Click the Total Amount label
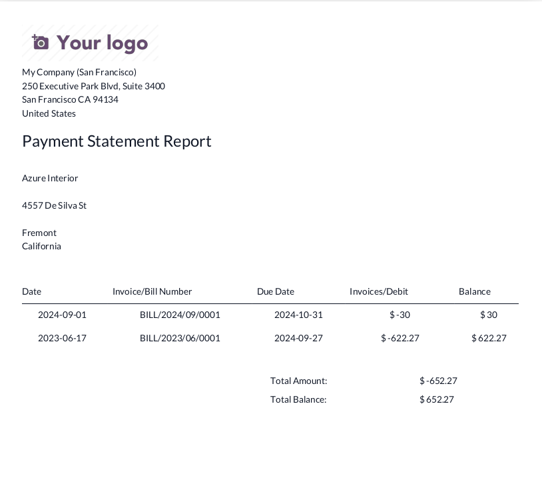 pyautogui.click(x=298, y=381)
